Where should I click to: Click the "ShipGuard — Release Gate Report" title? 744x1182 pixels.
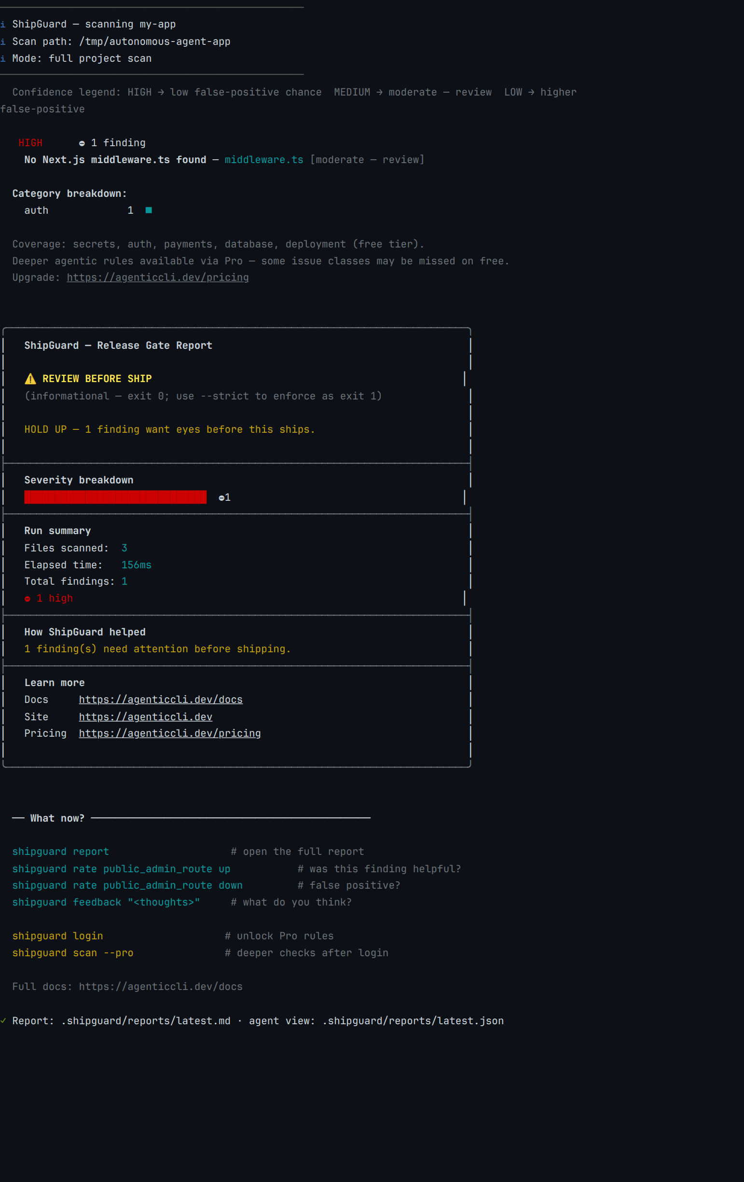(118, 345)
